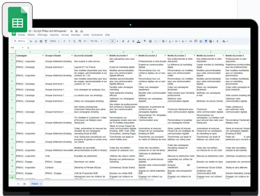Image resolution: width=260 pixels, height=196 pixels.
Task: Increase decimal places
Action: (x=79, y=41)
